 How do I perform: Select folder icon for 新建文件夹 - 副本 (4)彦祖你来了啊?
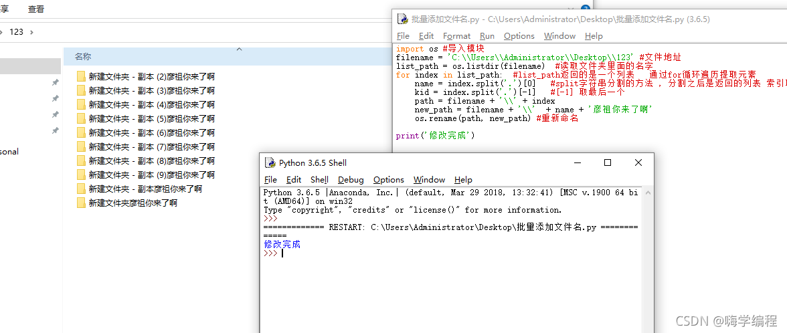point(82,105)
